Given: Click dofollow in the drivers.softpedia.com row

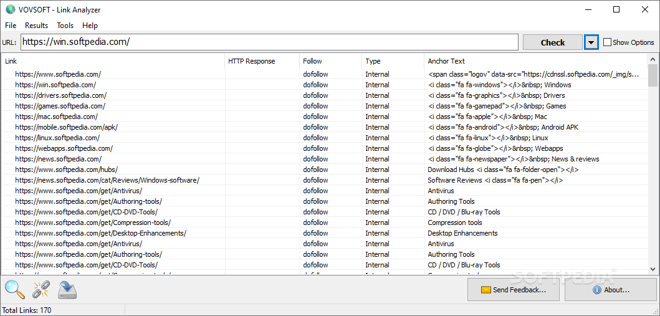Looking at the screenshot, I should (x=315, y=95).
